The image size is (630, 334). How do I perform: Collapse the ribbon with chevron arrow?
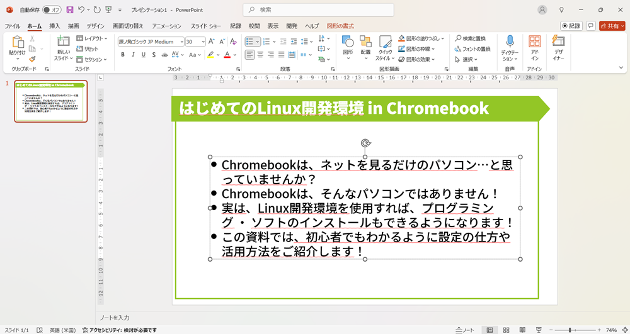pos(621,68)
